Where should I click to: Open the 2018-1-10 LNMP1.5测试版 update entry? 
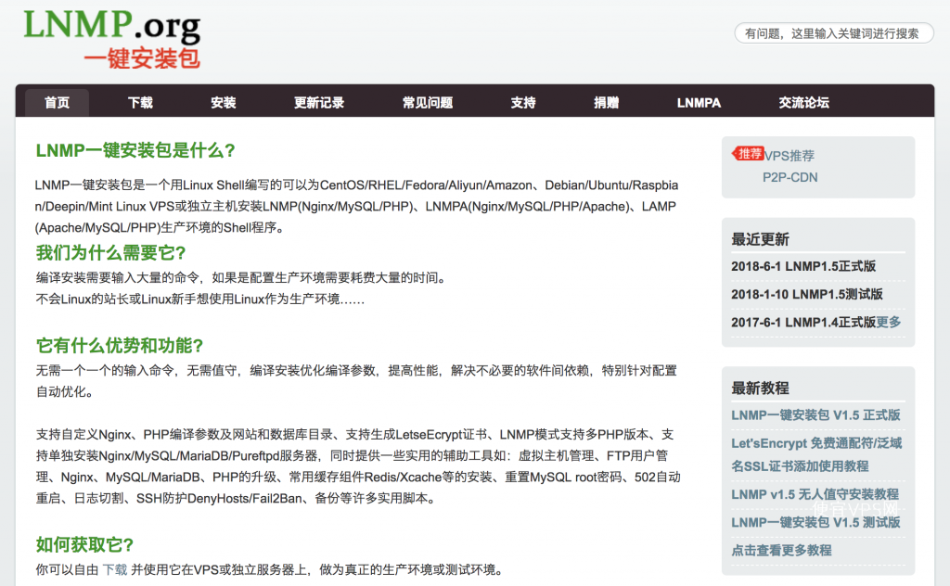coord(807,294)
